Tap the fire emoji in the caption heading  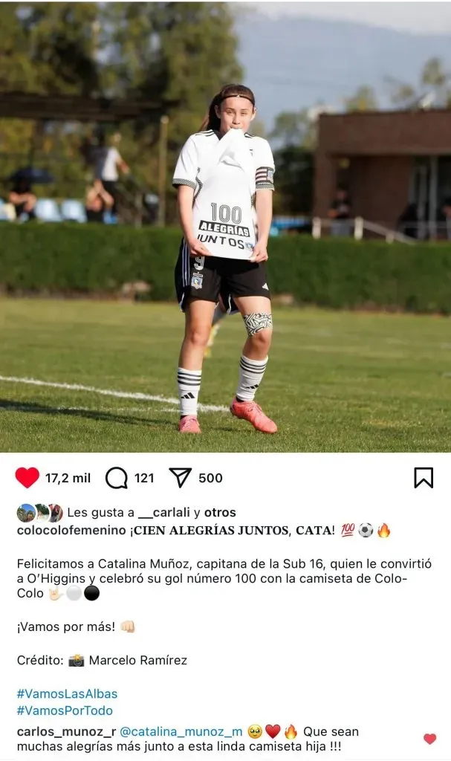pyautogui.click(x=383, y=531)
